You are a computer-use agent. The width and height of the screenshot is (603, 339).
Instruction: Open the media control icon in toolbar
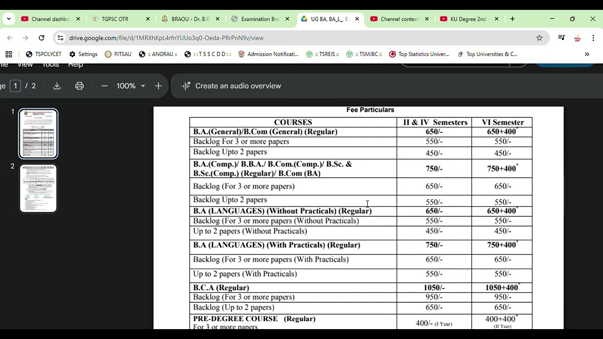(x=561, y=38)
